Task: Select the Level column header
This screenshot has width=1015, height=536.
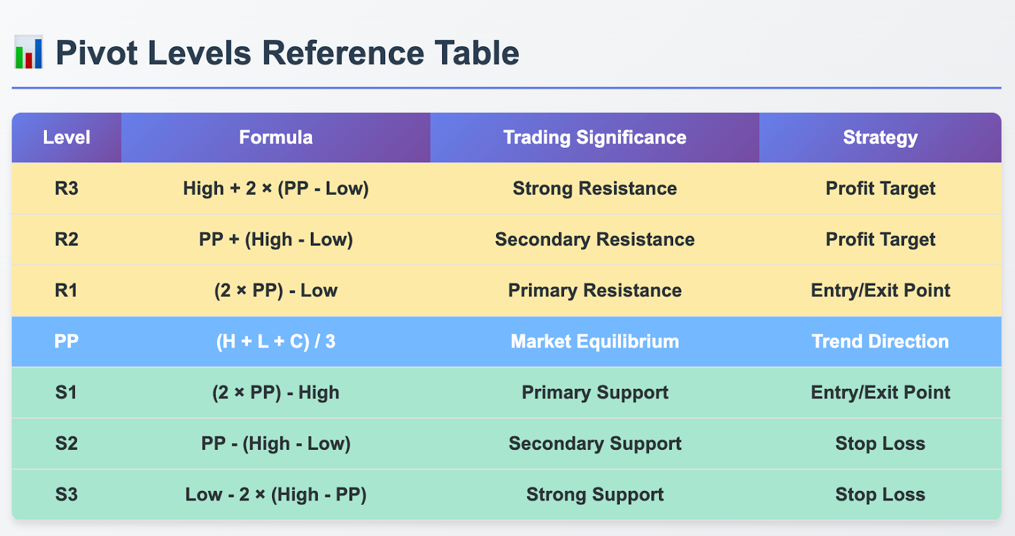Action: tap(67, 138)
